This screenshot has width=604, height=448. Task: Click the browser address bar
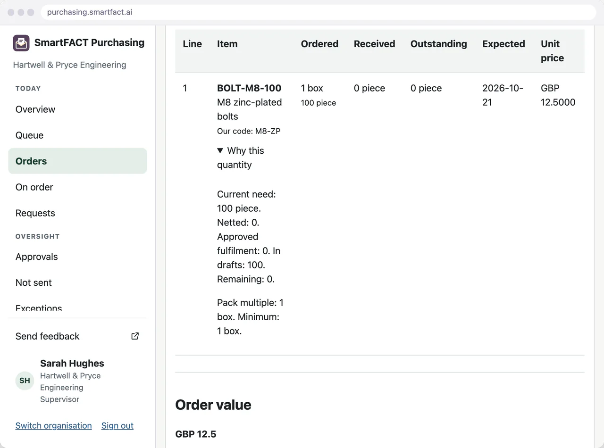pos(319,12)
